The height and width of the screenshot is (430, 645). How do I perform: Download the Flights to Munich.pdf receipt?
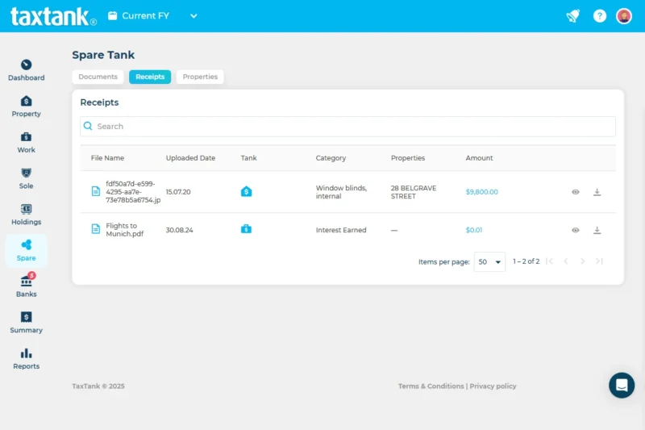click(x=597, y=230)
